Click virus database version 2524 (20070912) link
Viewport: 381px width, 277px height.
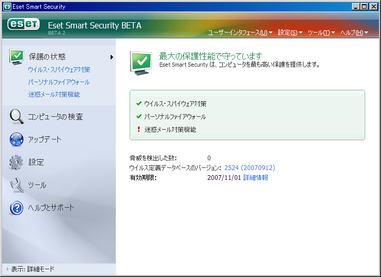point(250,167)
